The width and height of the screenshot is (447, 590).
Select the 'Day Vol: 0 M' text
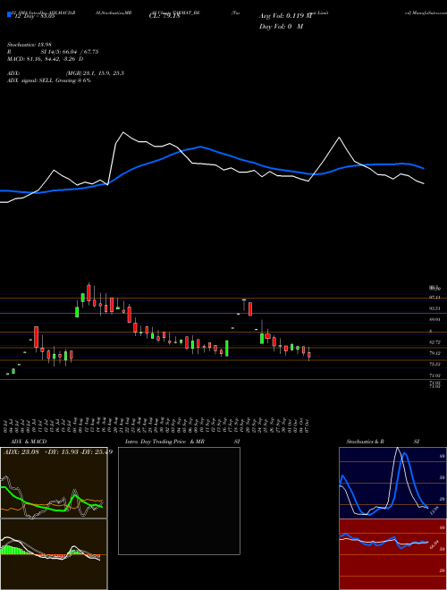click(281, 27)
